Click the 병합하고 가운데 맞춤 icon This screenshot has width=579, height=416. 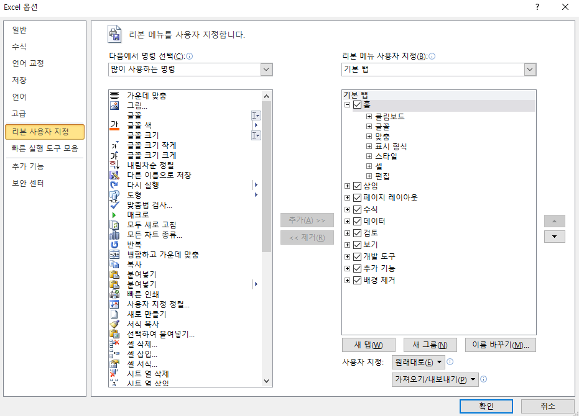click(114, 255)
